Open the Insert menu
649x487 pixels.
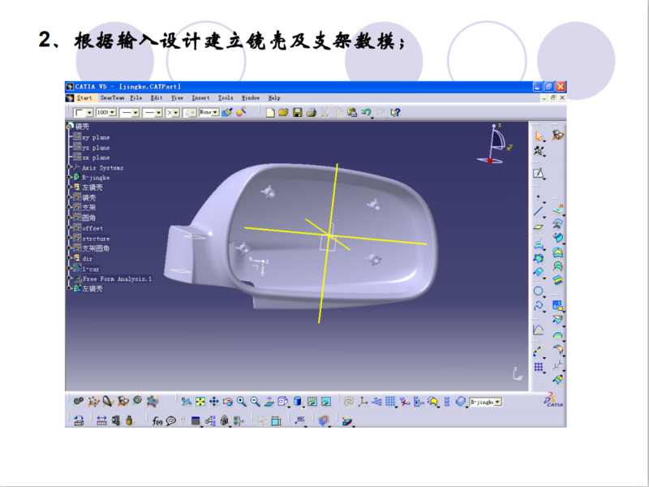(200, 97)
